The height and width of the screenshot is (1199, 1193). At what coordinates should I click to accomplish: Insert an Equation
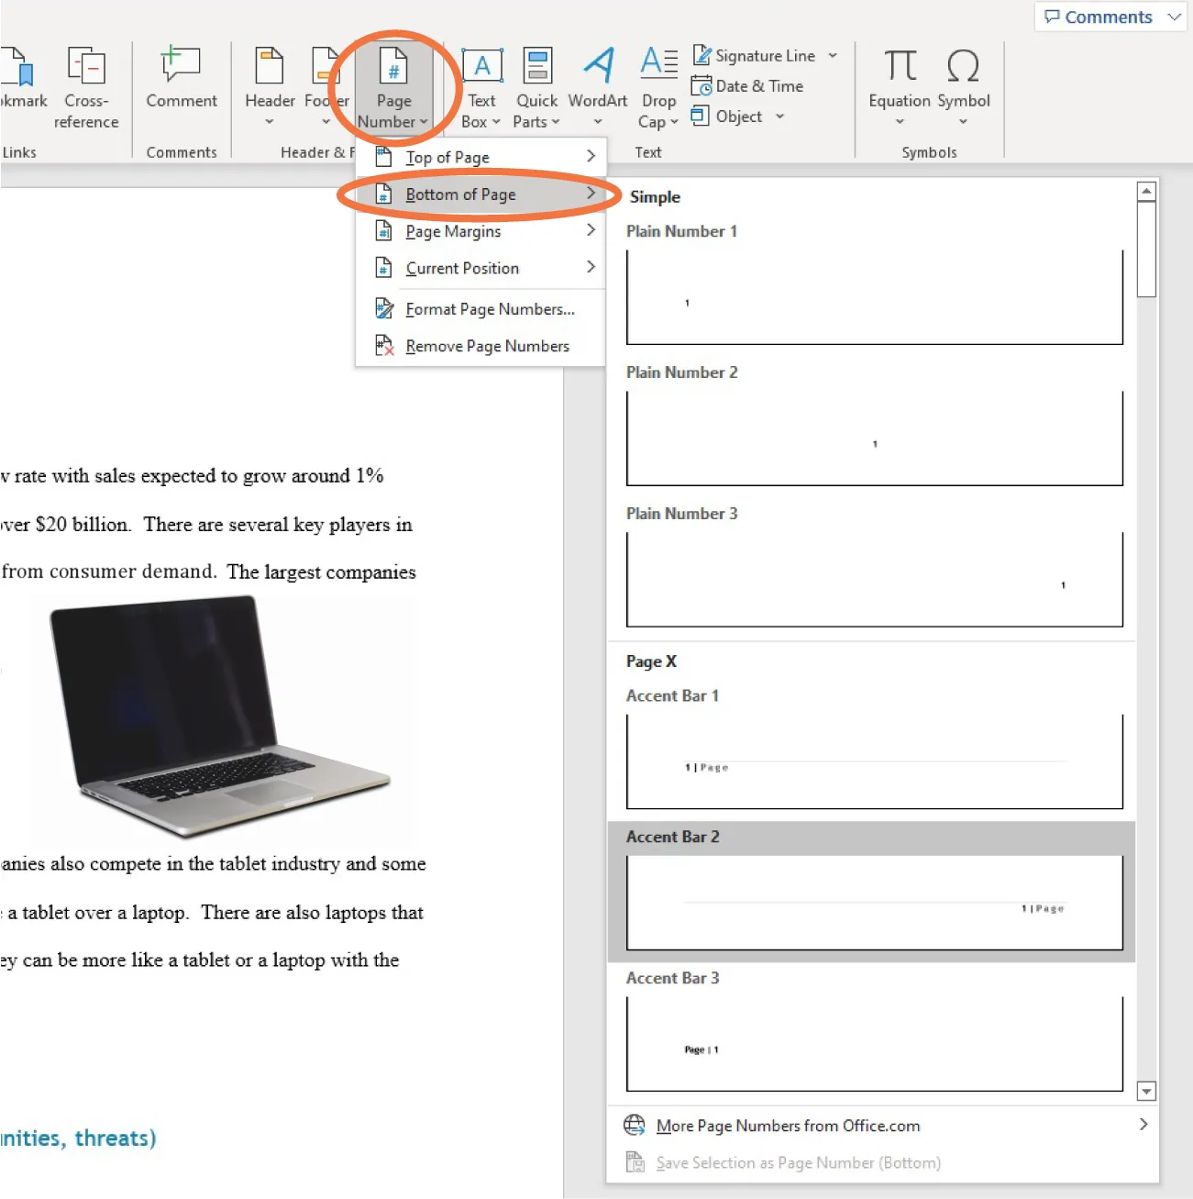[899, 83]
